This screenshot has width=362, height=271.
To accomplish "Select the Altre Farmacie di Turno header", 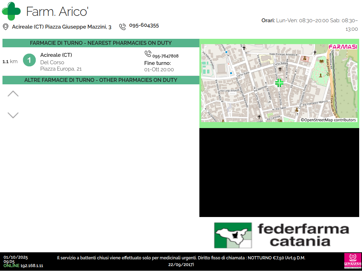I will point(101,80).
